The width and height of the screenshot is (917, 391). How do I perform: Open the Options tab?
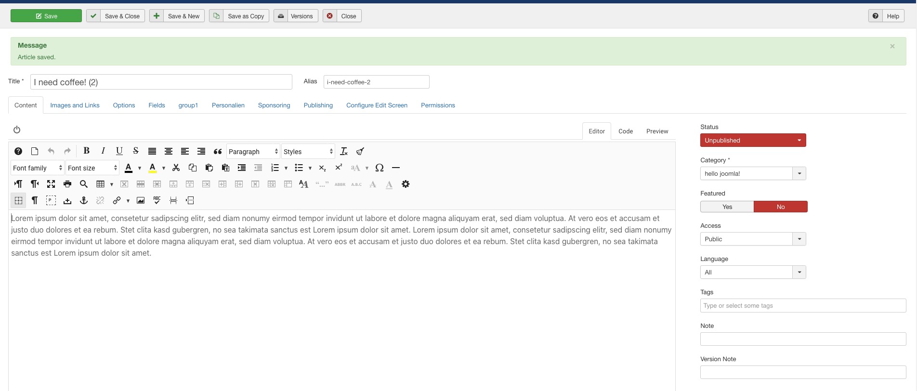124,105
